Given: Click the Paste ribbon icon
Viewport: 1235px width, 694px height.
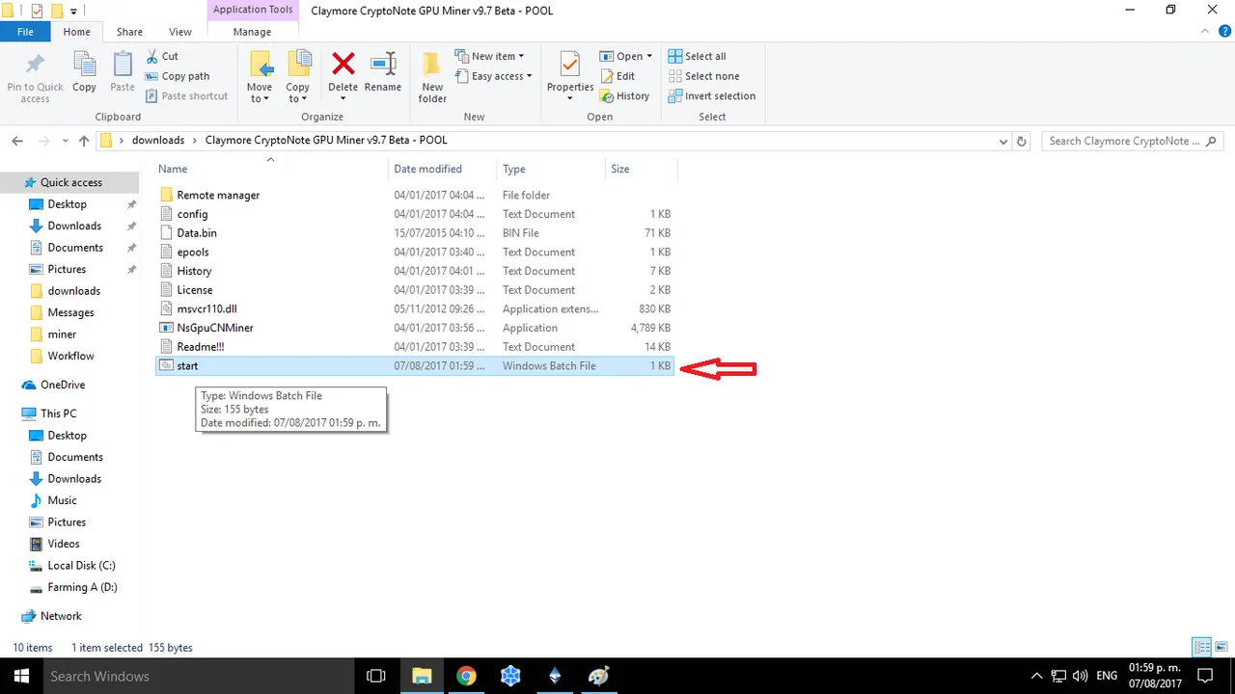Looking at the screenshot, I should tap(123, 65).
